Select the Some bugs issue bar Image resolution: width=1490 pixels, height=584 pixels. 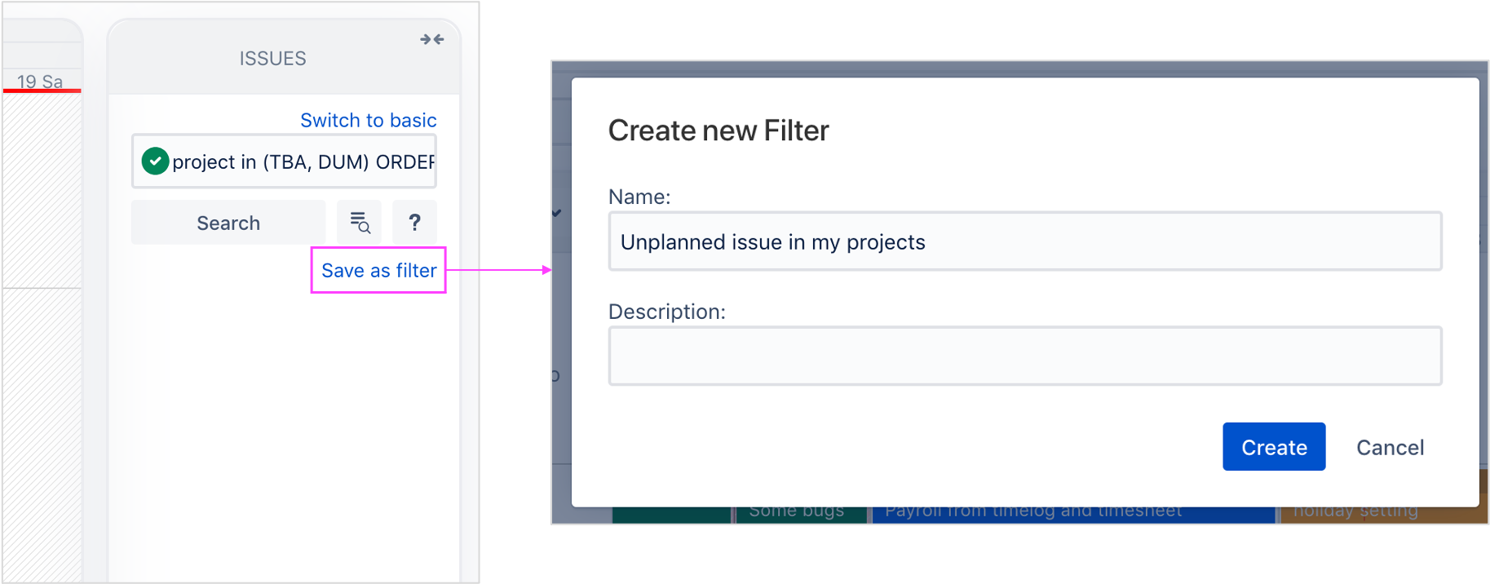pos(798,515)
